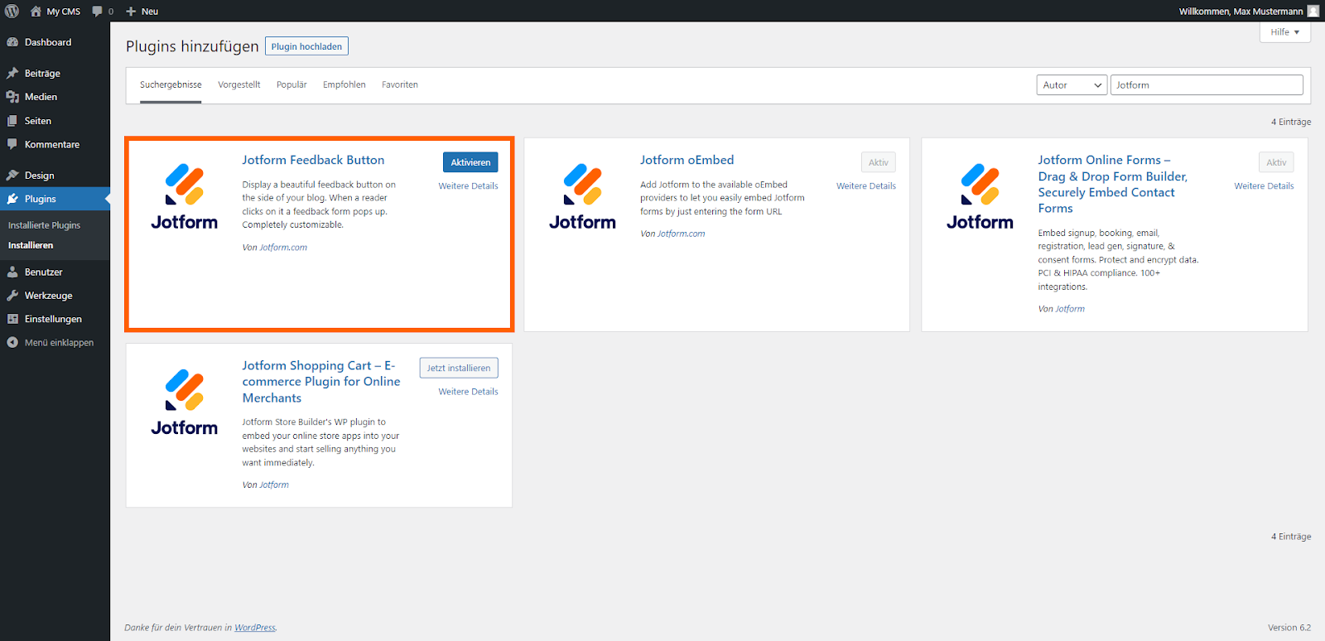Image resolution: width=1325 pixels, height=641 pixels.
Task: Click the Jotform author link under Online Forms
Action: (1070, 309)
